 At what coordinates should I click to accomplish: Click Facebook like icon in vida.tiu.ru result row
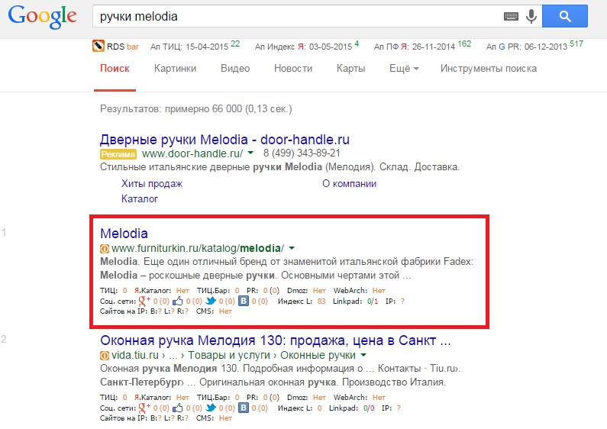click(178, 408)
